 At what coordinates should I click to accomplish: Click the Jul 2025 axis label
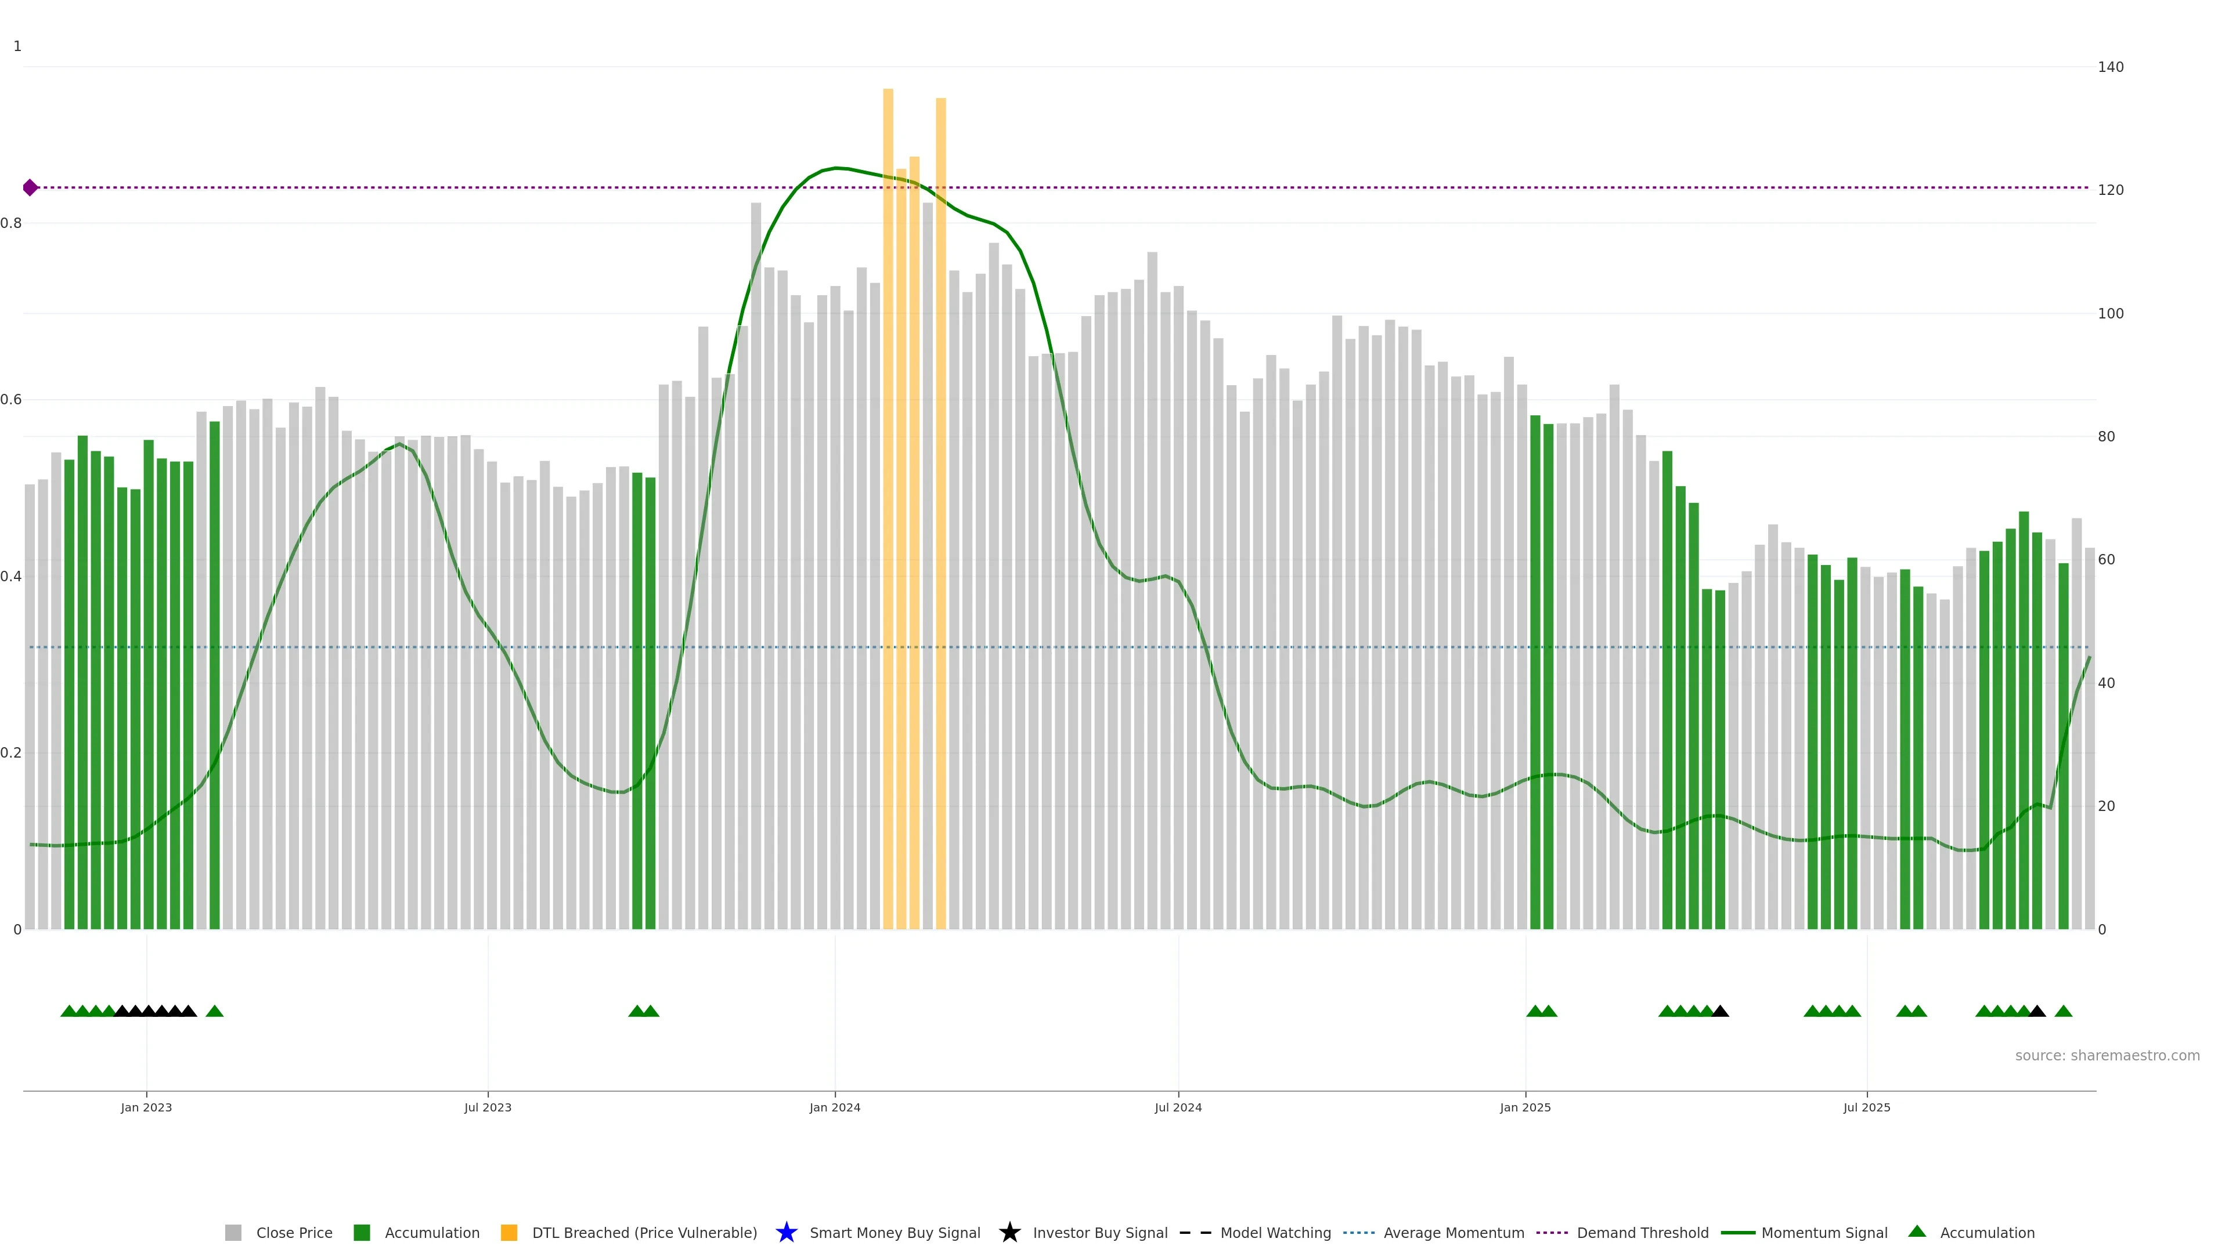click(1866, 1107)
